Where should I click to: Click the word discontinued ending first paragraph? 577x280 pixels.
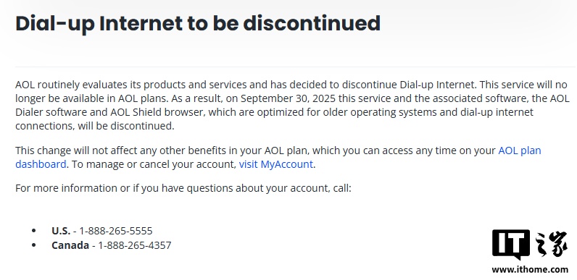[141, 126]
